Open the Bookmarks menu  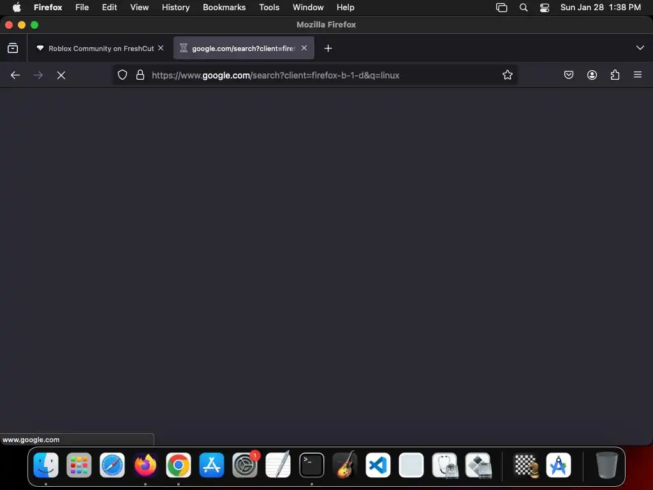pyautogui.click(x=224, y=8)
